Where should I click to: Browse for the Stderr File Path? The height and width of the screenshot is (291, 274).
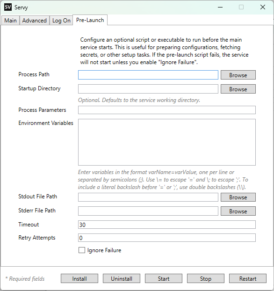click(x=238, y=211)
